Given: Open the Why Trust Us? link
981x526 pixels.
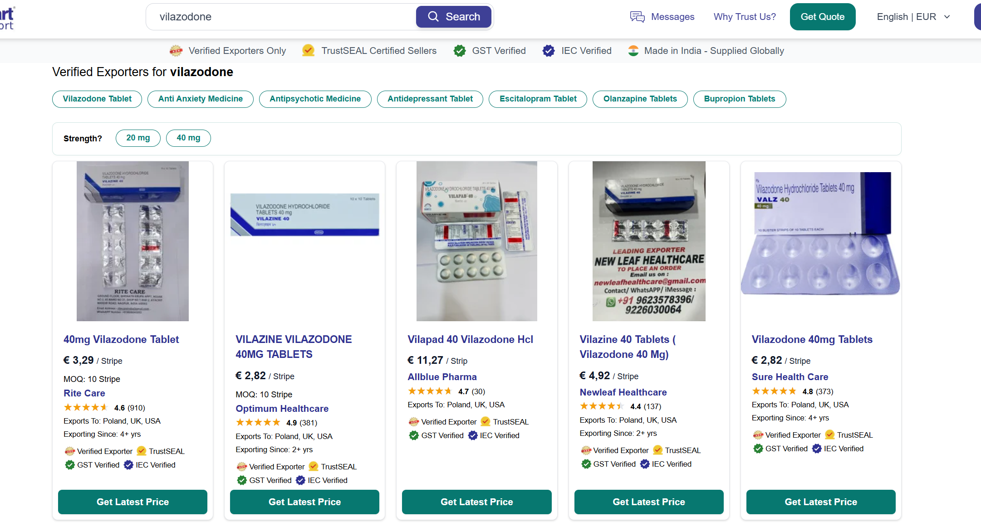Looking at the screenshot, I should (x=745, y=17).
